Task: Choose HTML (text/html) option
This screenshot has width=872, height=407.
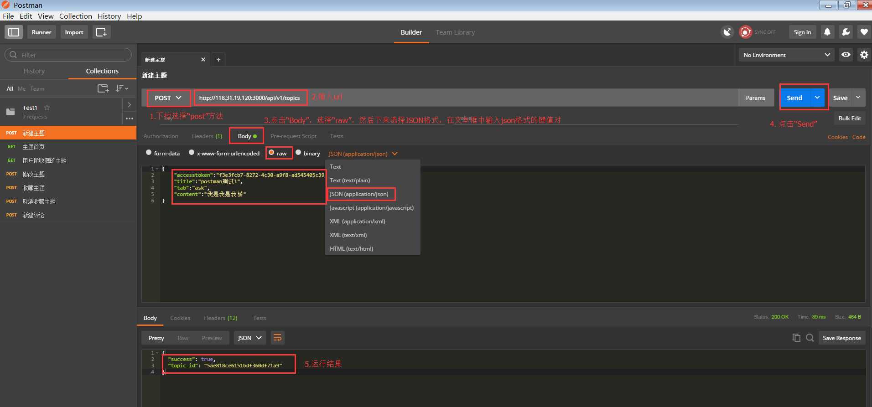Action: coord(372,249)
